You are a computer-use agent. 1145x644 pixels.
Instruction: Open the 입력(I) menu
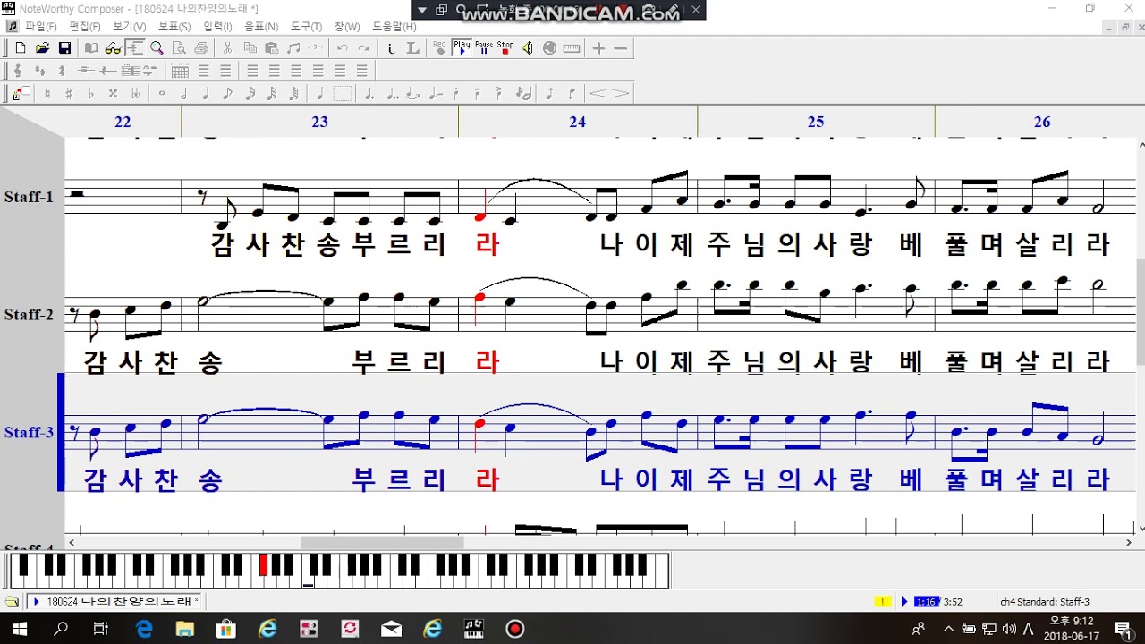point(217,27)
